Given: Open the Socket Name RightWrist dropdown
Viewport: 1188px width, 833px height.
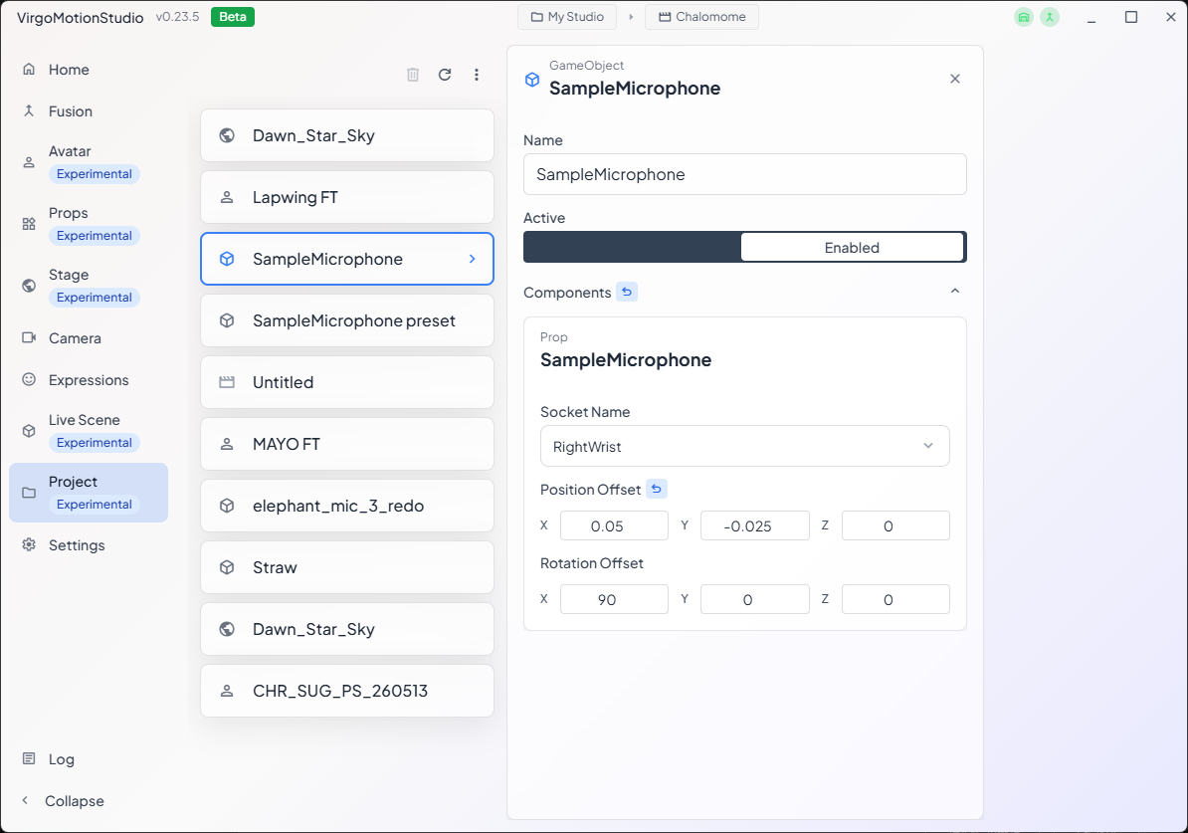Looking at the screenshot, I should [745, 447].
